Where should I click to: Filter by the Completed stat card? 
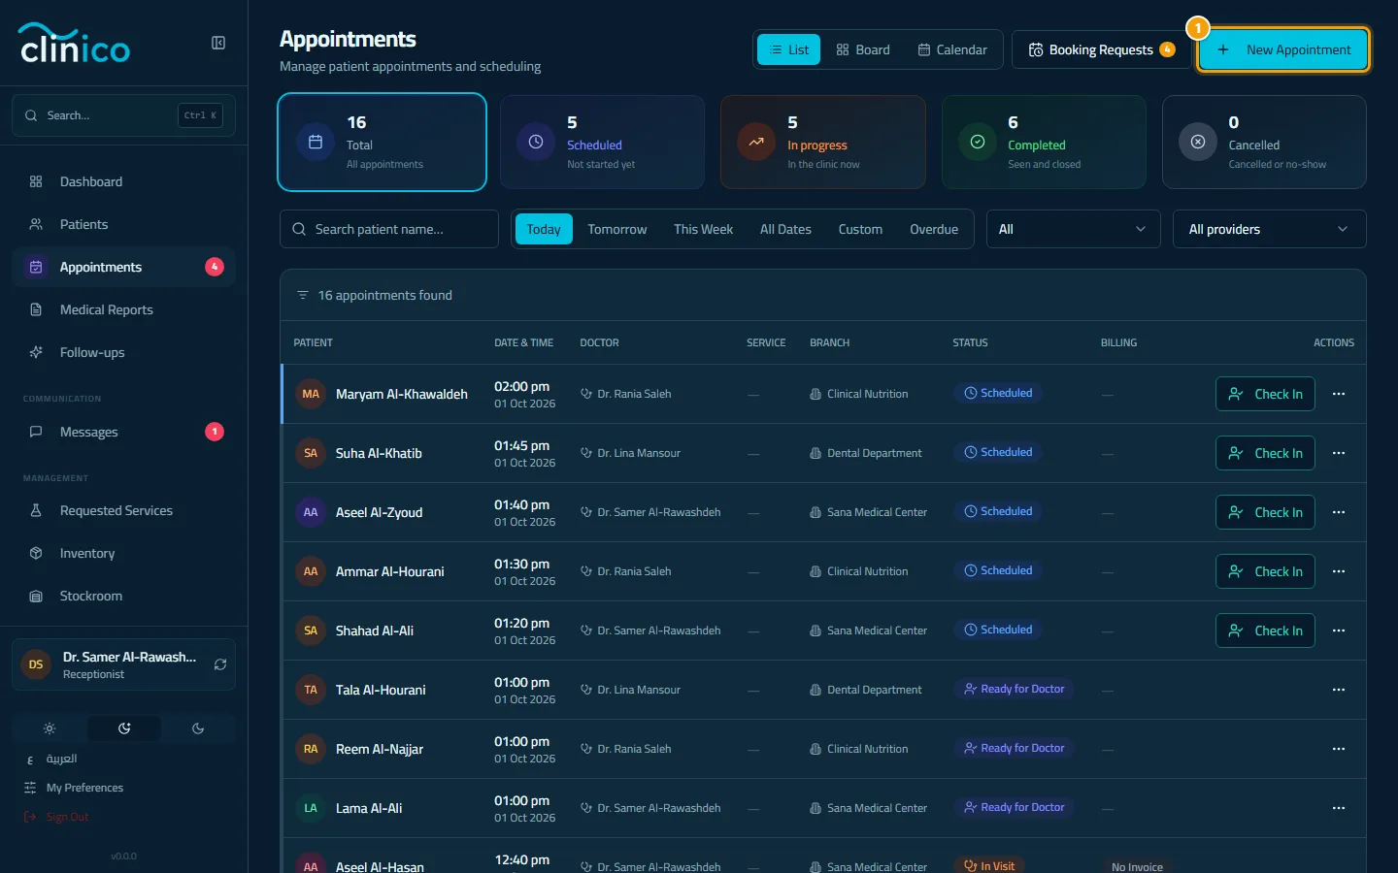(1044, 142)
